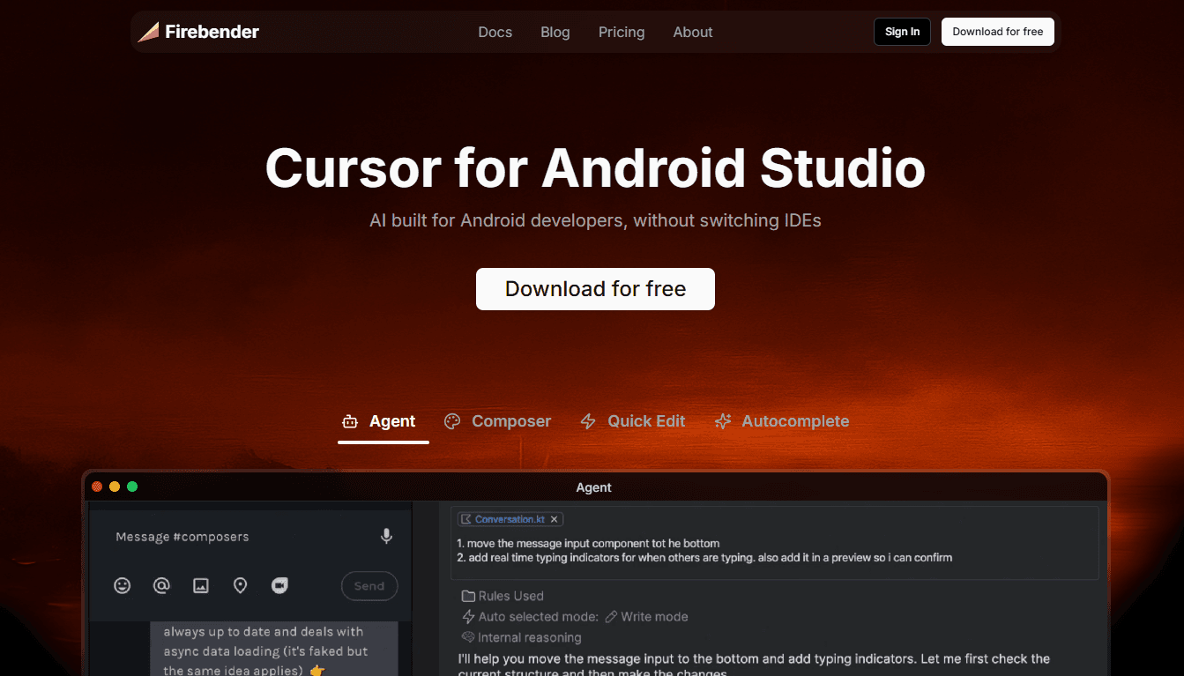Click the location pin icon
This screenshot has height=676, width=1184.
(x=240, y=585)
